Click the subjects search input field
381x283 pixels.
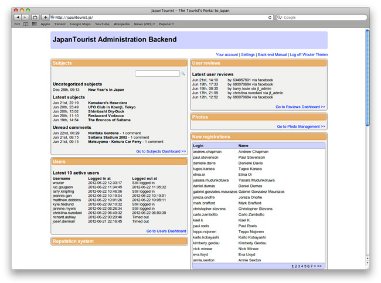point(157,74)
